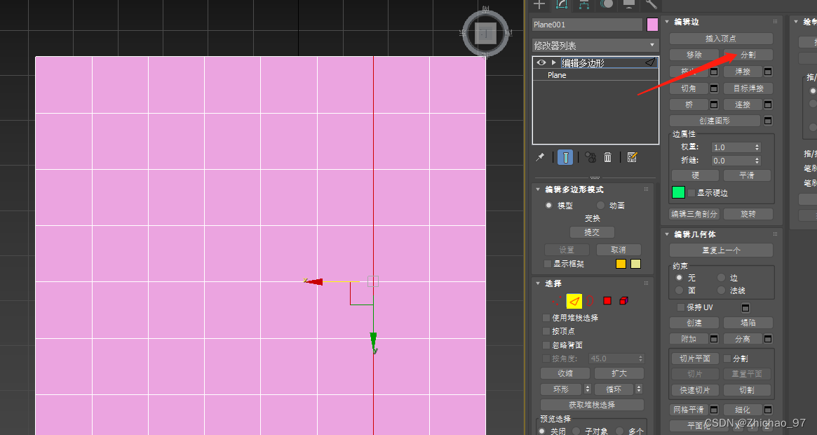817x435 pixels.
Task: Open settings box beside 网格平滑
Action: [714, 410]
